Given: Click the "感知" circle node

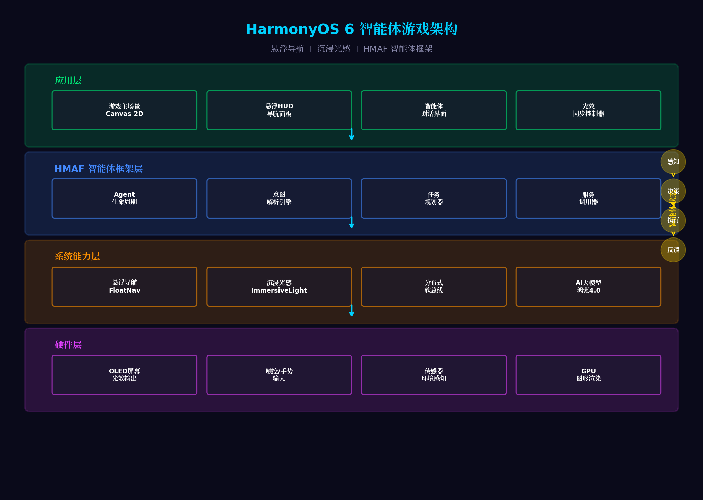Looking at the screenshot, I should [x=673, y=162].
